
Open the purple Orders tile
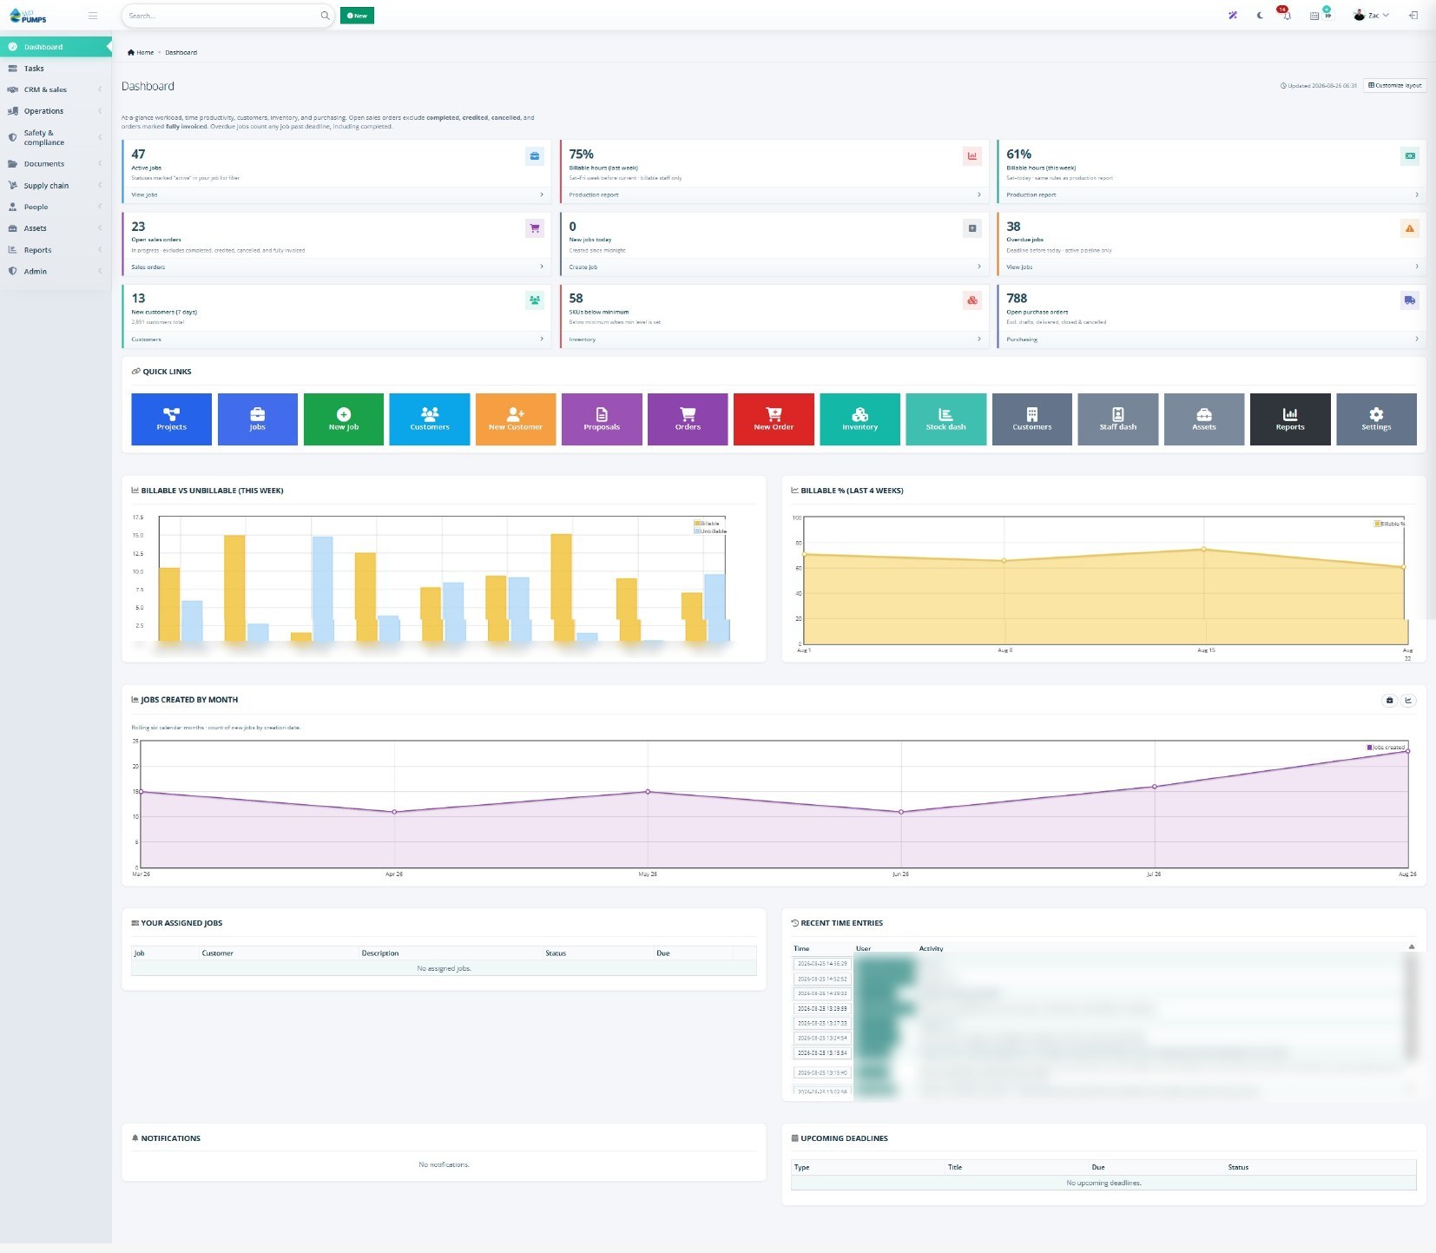(688, 419)
